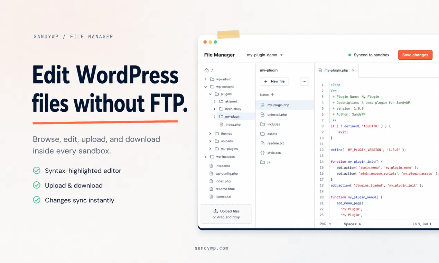This screenshot has height=263, width=439.
Task: Expand the themes folder chevron
Action: click(210, 134)
